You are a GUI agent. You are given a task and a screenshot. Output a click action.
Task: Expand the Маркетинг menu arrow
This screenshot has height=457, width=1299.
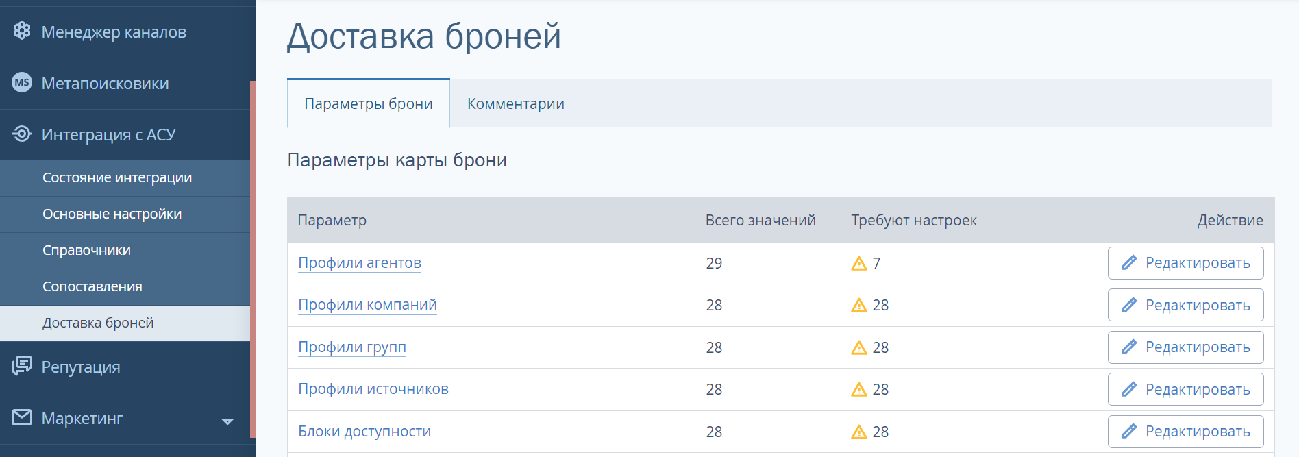(227, 421)
